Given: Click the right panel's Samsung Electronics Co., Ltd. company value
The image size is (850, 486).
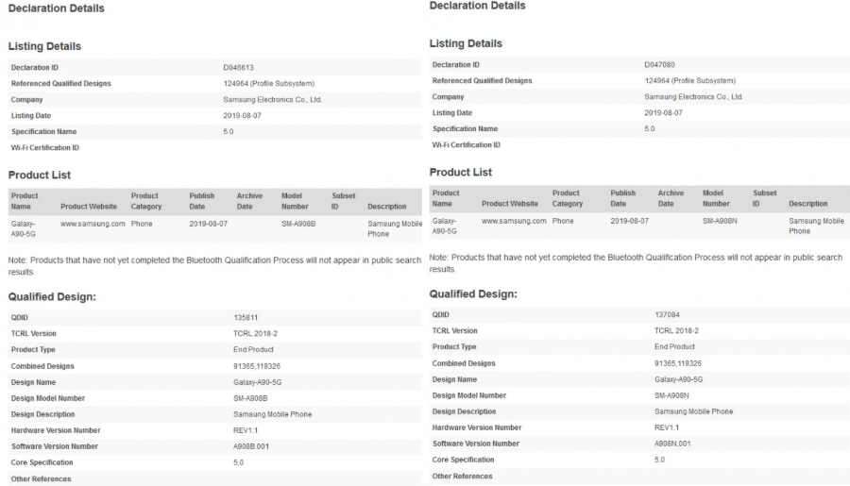Looking at the screenshot, I should point(694,97).
